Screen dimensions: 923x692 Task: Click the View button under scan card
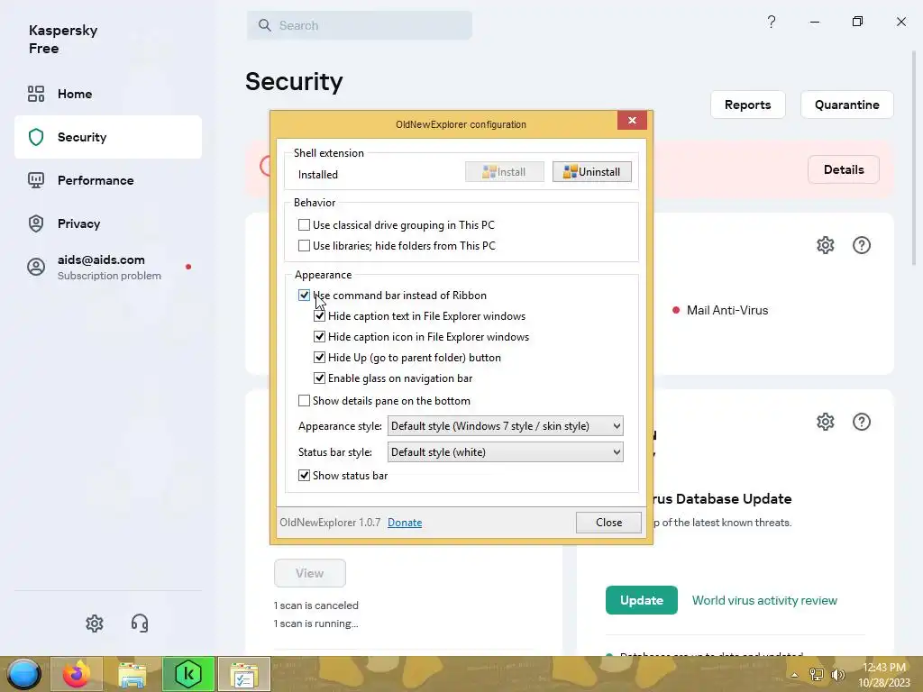[x=310, y=573]
